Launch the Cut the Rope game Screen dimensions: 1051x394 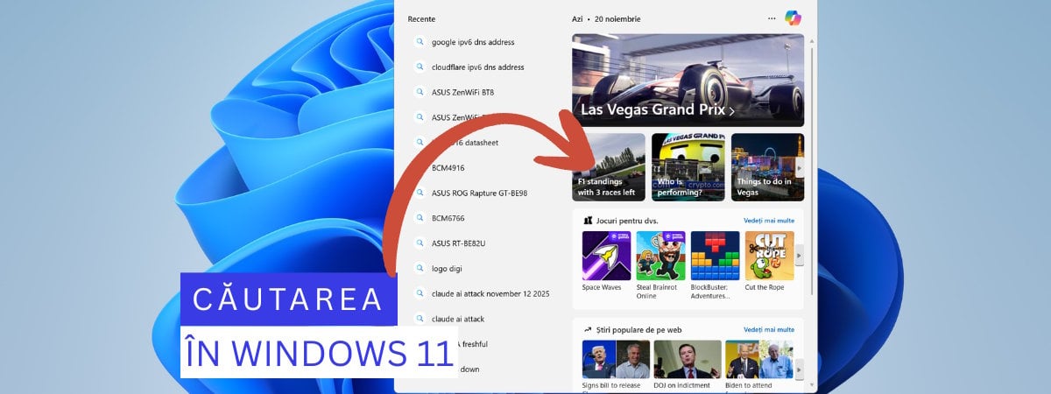click(x=770, y=262)
